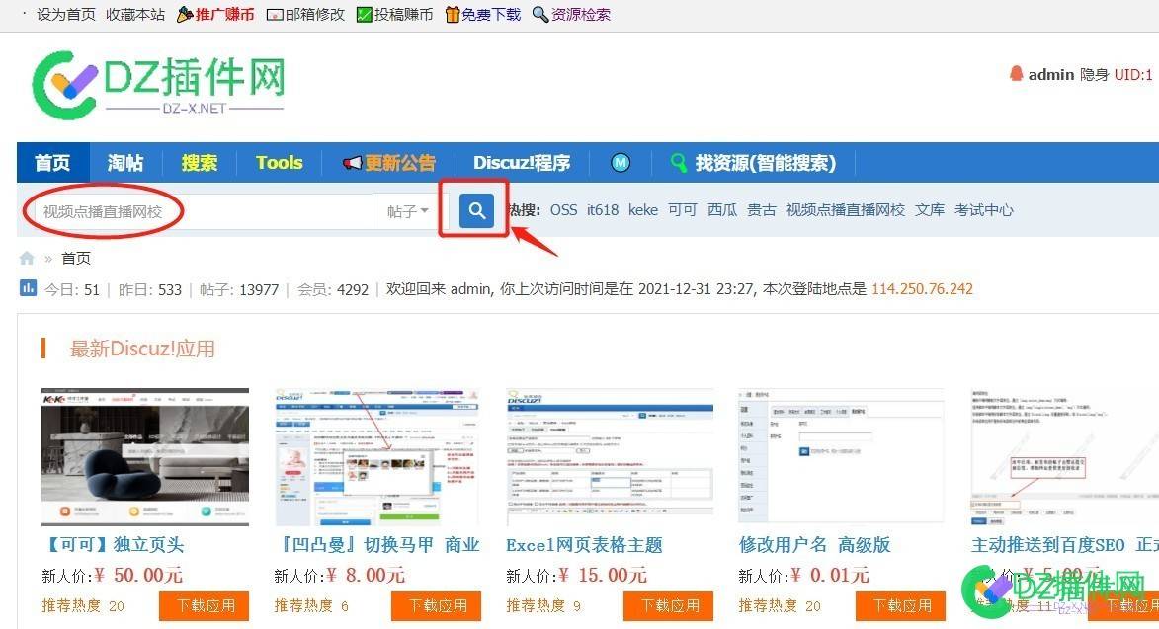Click the 会员: 4292 statistic

click(x=333, y=289)
